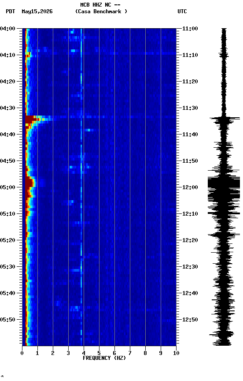The height and width of the screenshot is (381, 243).
Task: Click the '05:40' PDT time label
Action: [7, 293]
